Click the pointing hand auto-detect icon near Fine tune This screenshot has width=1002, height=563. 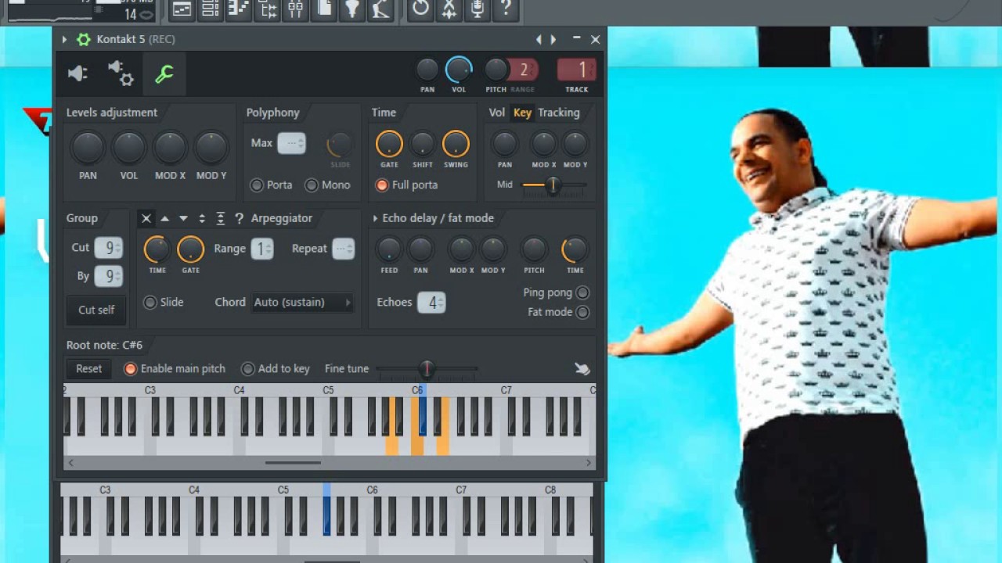582,368
